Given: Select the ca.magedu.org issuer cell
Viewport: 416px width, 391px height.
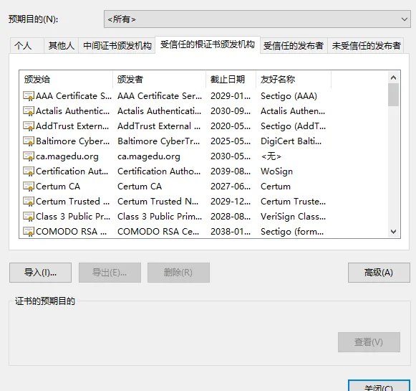Looking at the screenshot, I should [149, 156].
